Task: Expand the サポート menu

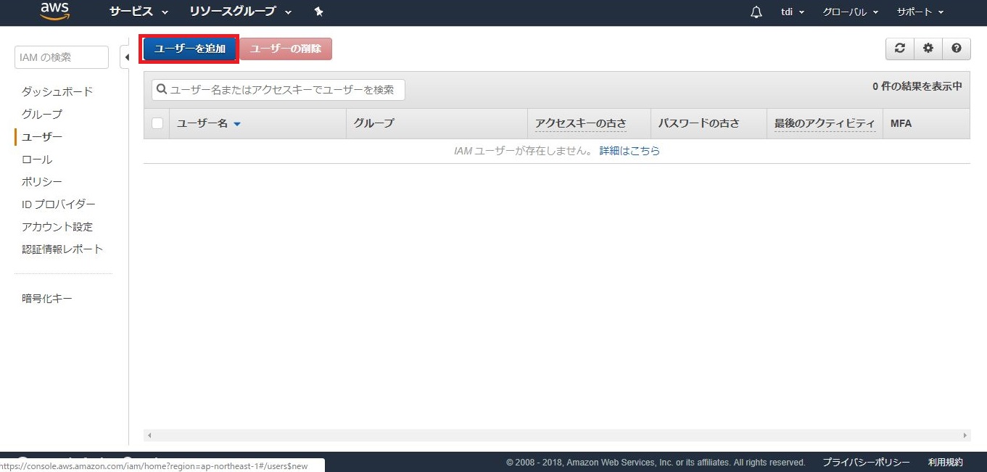Action: tap(920, 12)
